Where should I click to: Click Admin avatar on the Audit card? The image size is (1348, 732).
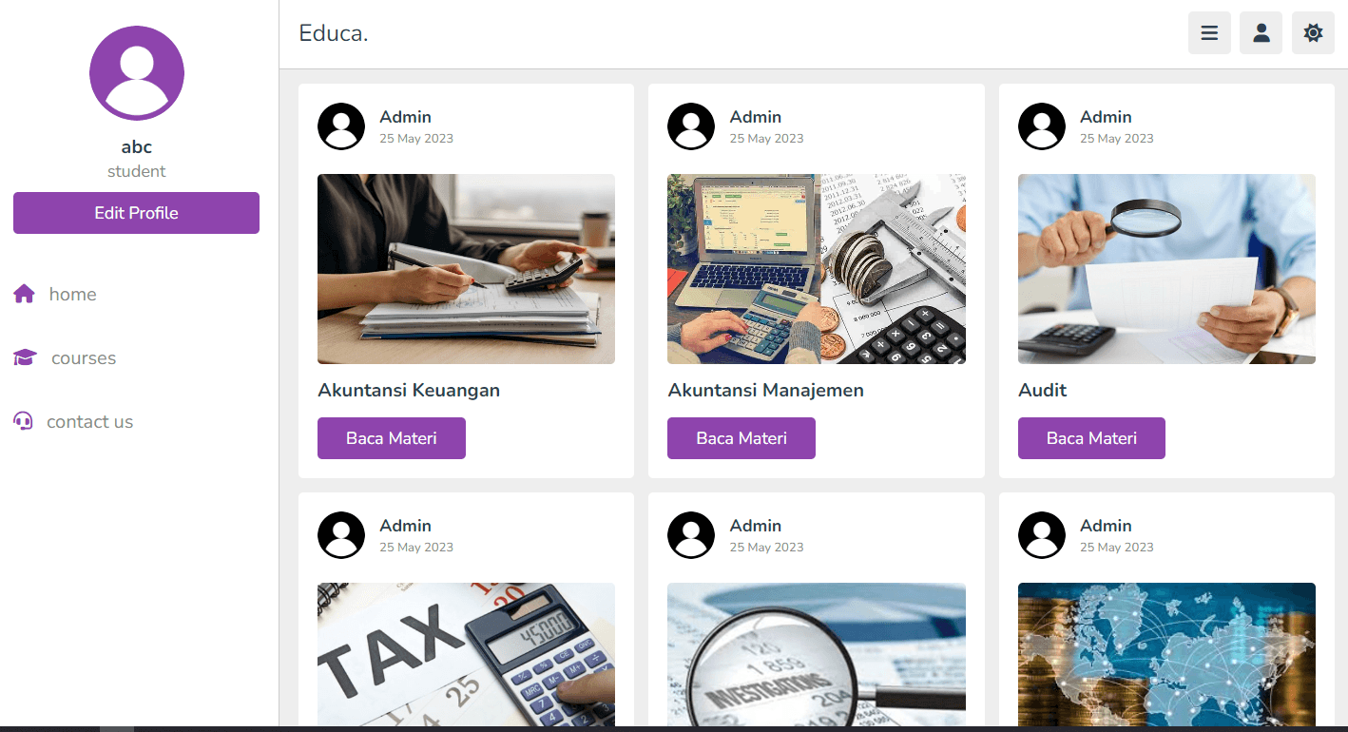point(1042,126)
